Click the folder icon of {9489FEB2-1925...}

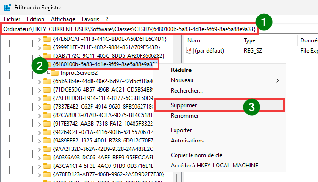pyautogui.click(x=47, y=141)
